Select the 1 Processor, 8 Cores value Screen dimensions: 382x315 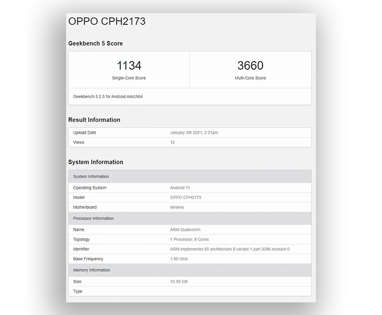click(x=189, y=239)
